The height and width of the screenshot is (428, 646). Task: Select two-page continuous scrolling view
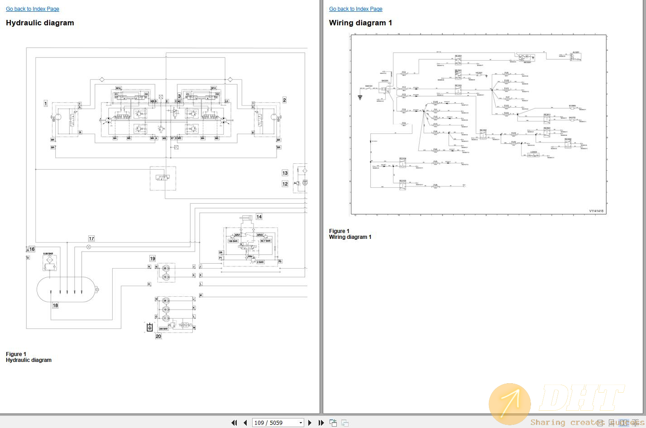pos(636,423)
